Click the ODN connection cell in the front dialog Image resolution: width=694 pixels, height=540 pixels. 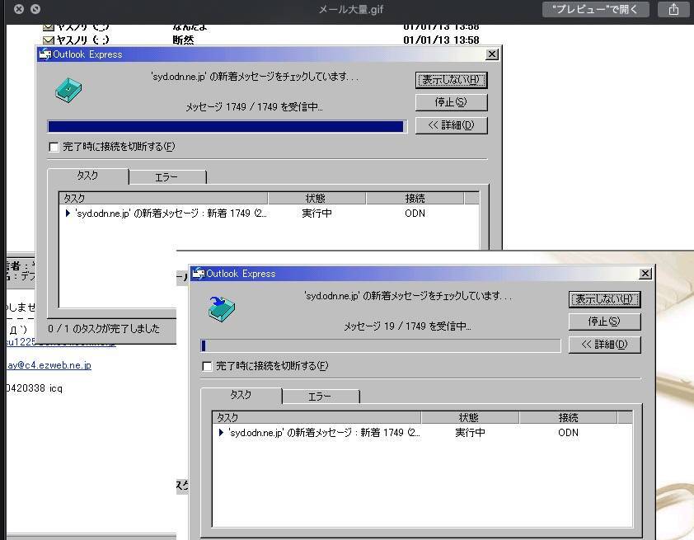click(x=568, y=433)
